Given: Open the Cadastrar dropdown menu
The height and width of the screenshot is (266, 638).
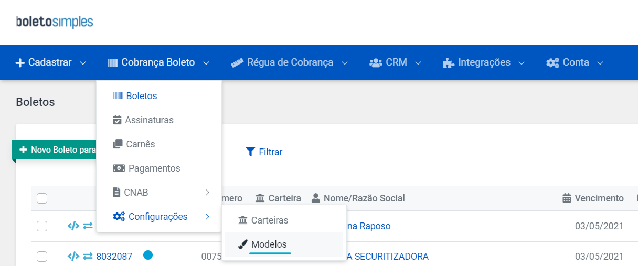Looking at the screenshot, I should click(50, 62).
